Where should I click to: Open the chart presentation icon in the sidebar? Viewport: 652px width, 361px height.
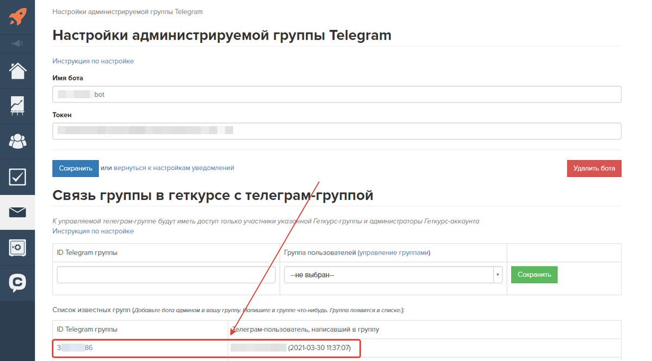(17, 106)
